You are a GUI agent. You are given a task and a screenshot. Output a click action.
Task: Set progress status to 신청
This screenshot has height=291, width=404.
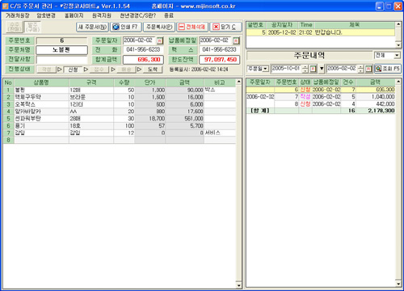pyautogui.click(x=73, y=70)
